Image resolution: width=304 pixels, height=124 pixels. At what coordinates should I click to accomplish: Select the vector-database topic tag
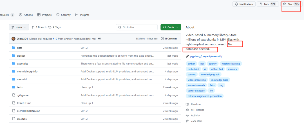click(196, 91)
